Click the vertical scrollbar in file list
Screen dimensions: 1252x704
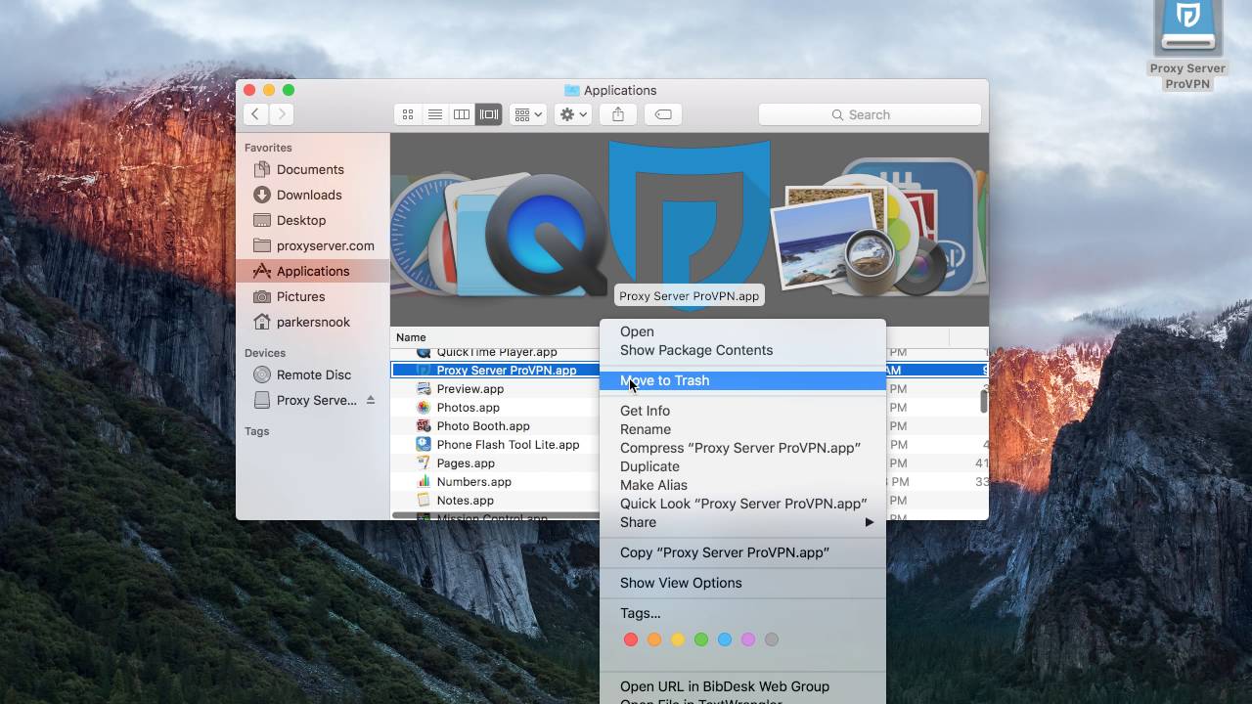[x=983, y=401]
